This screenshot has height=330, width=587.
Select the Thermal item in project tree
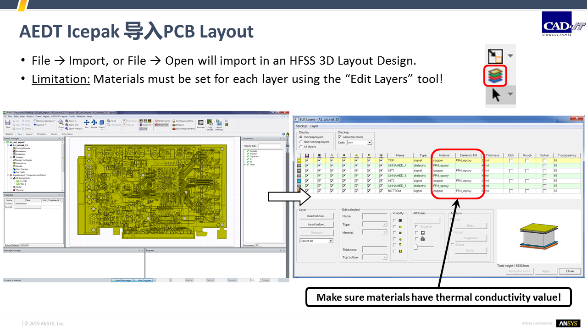(x=20, y=190)
